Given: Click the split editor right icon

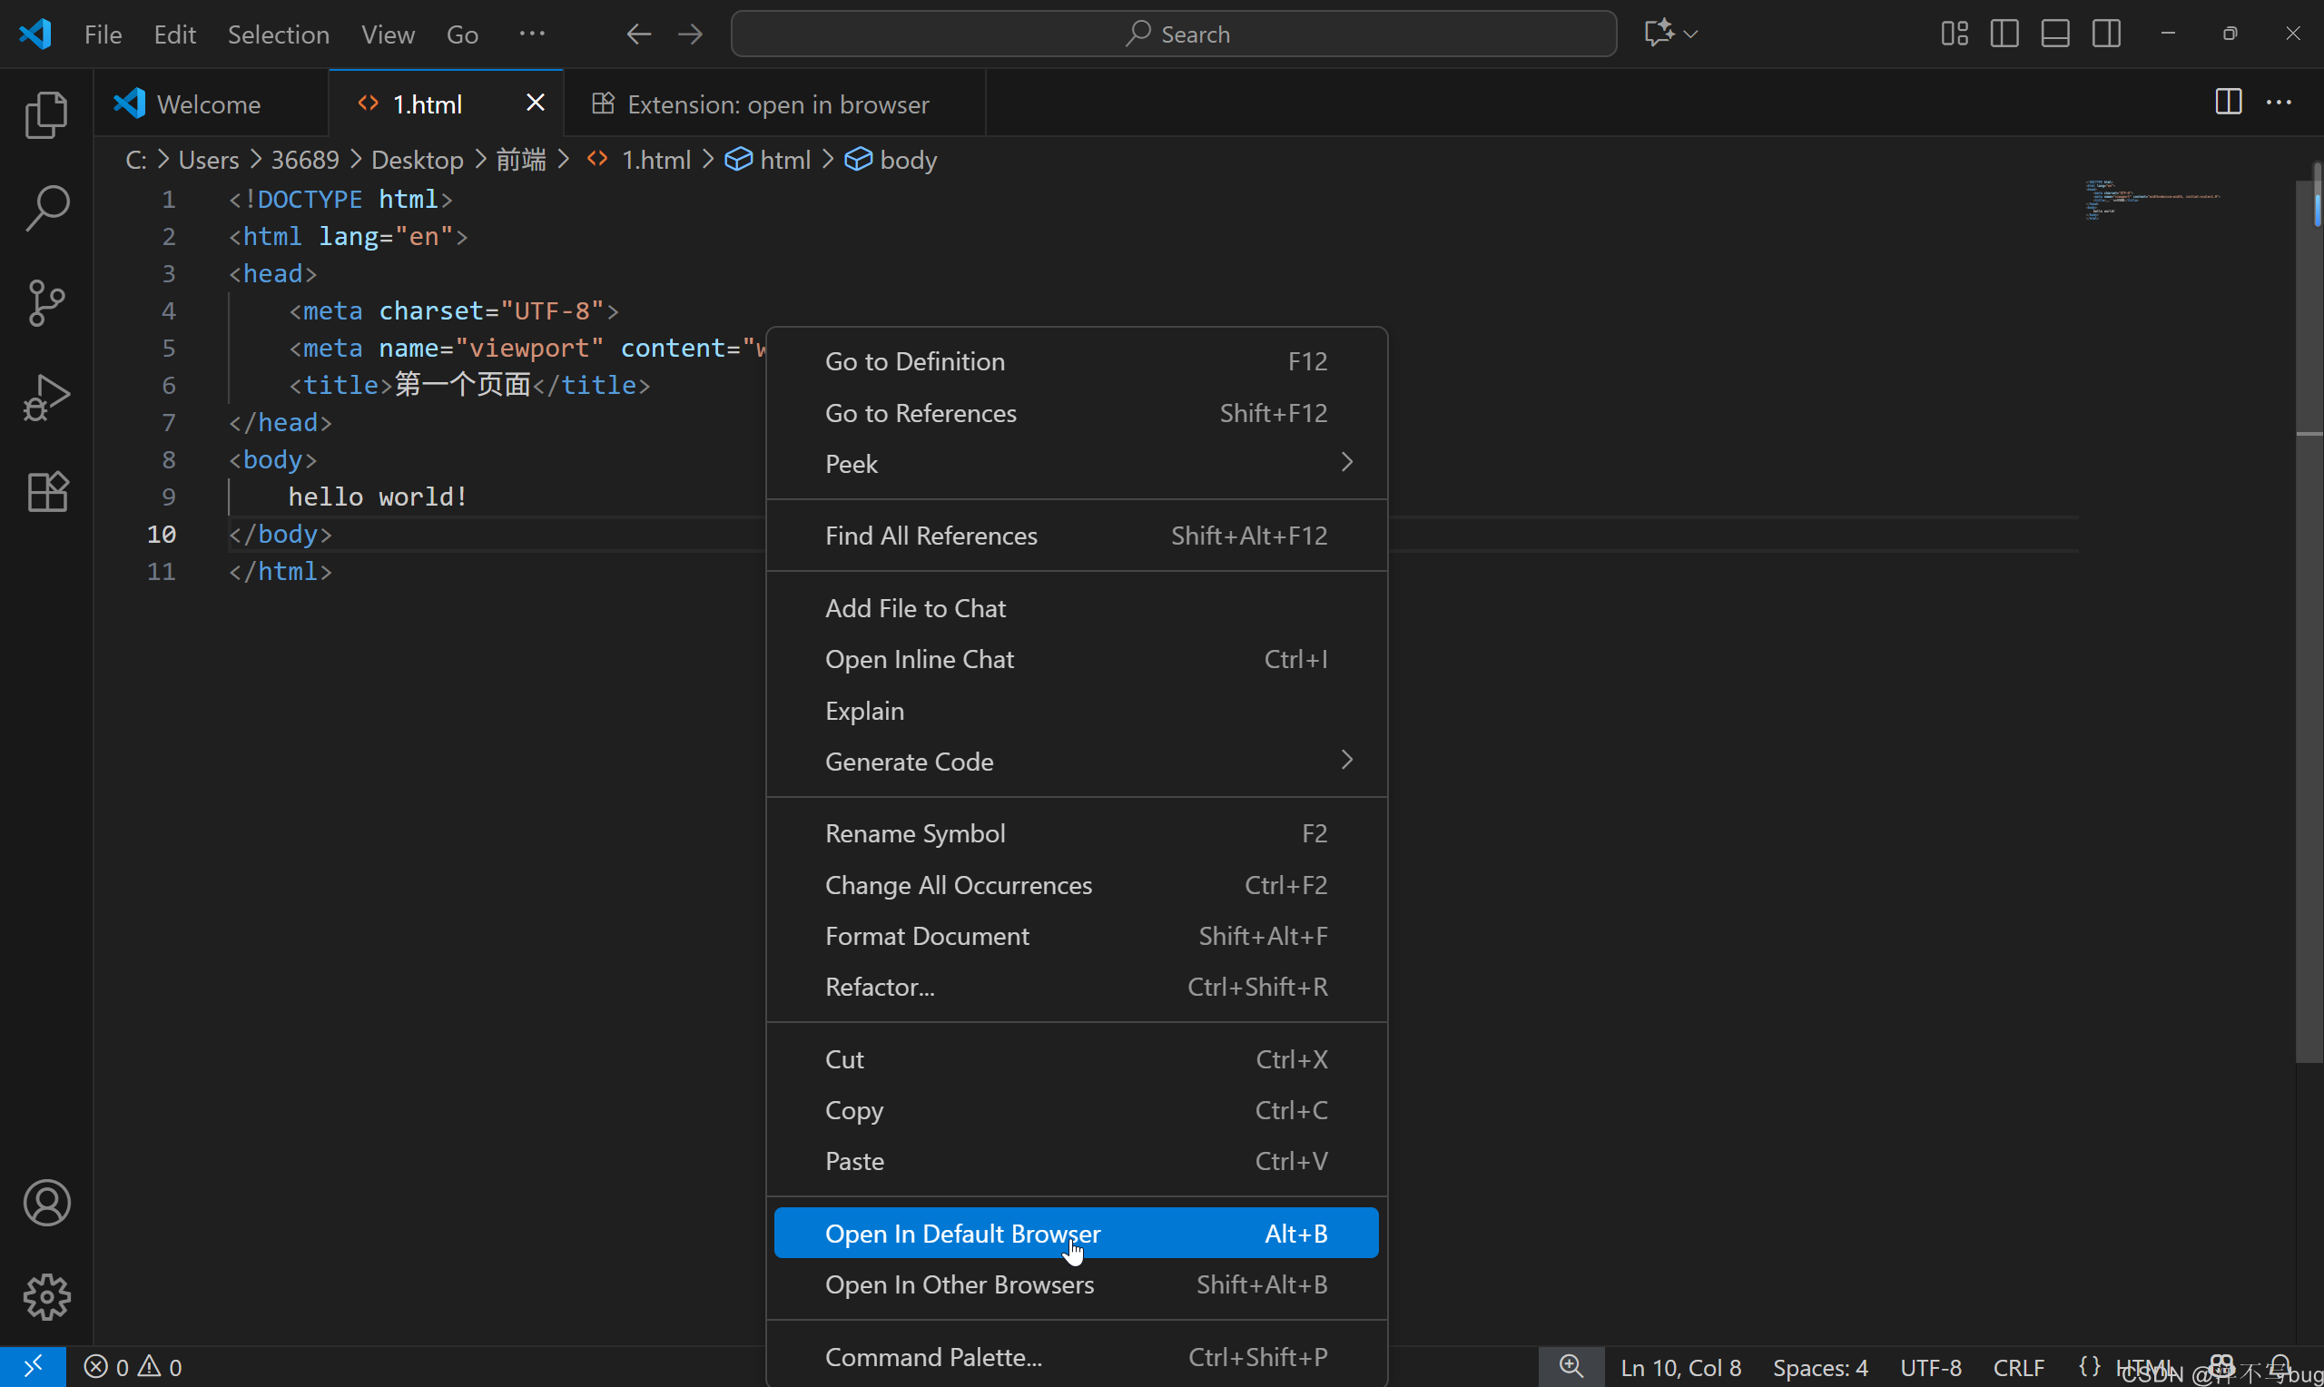Looking at the screenshot, I should 2228,102.
